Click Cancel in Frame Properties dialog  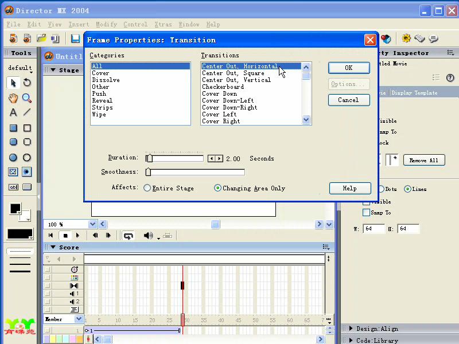tap(349, 100)
